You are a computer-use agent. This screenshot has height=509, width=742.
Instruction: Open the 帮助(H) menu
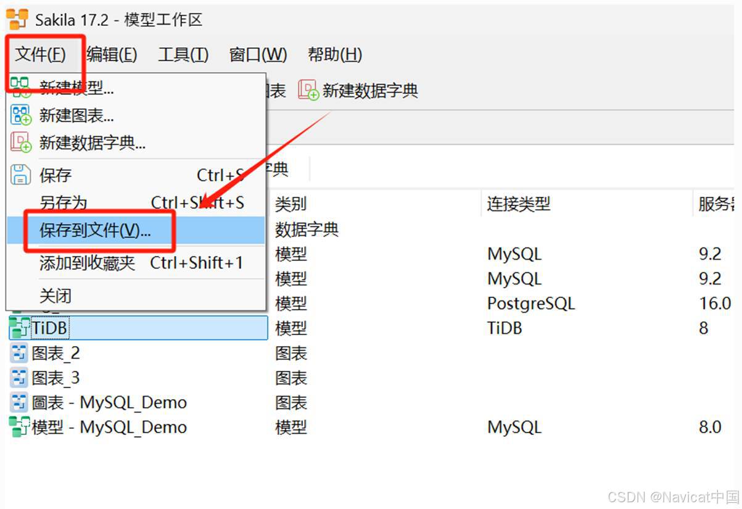335,54
